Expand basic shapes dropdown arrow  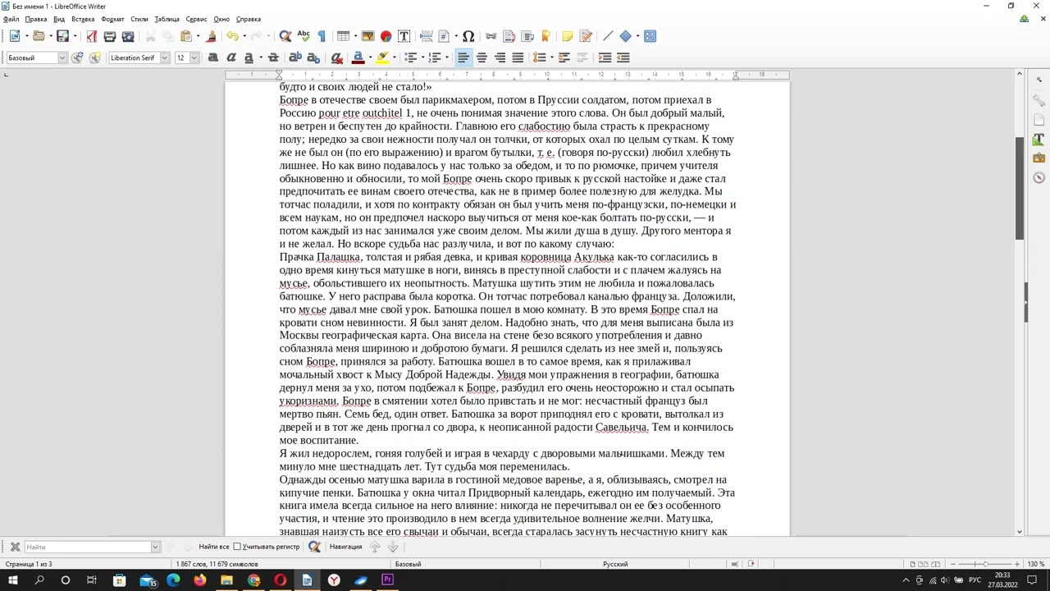pos(638,36)
